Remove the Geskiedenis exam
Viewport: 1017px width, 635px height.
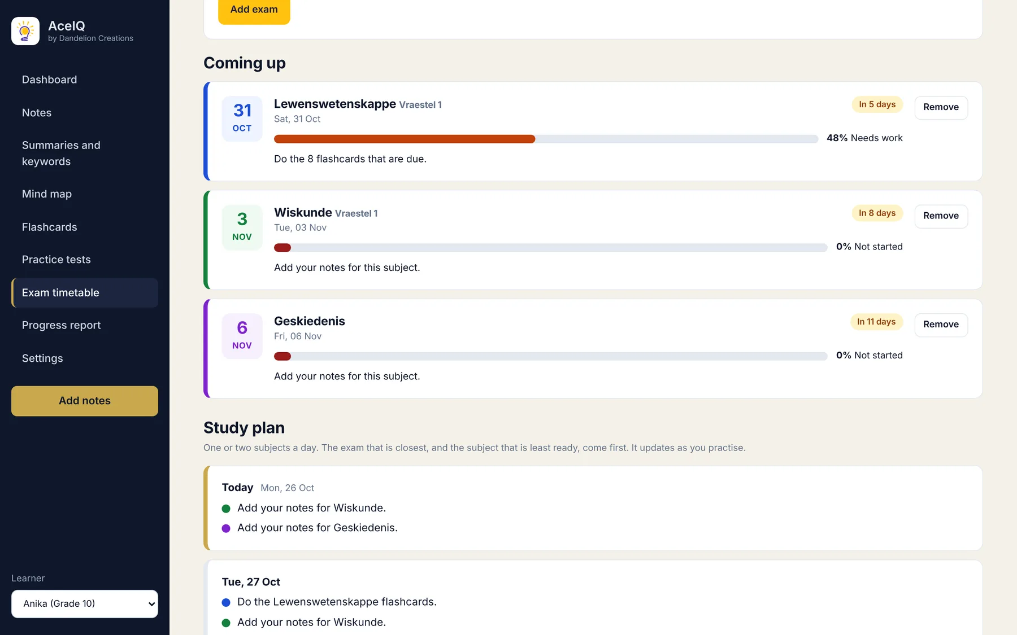[x=941, y=325]
